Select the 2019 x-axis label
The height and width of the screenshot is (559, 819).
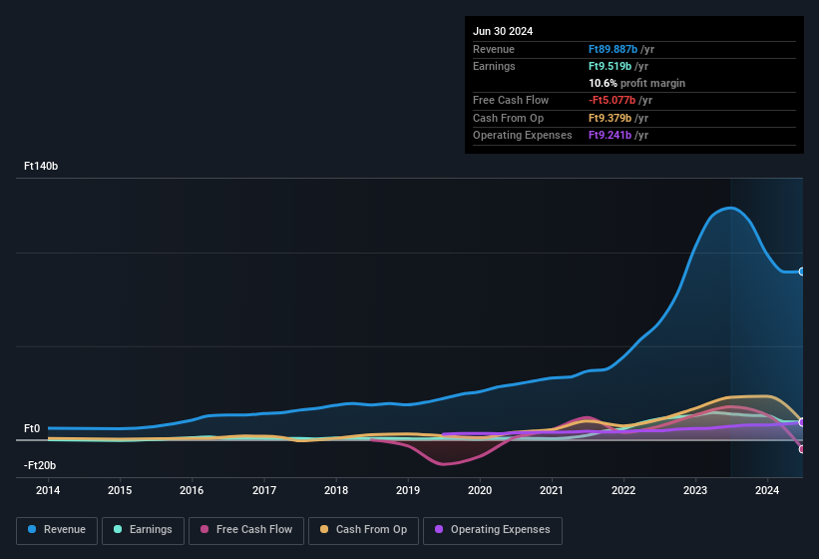point(408,490)
